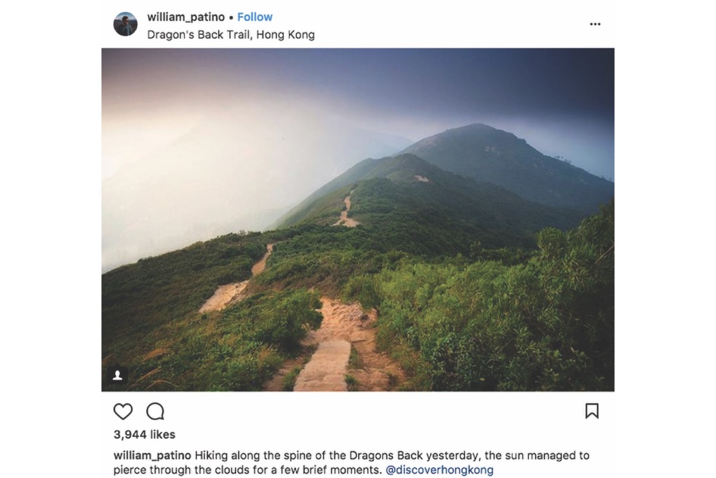The image size is (716, 478).
Task: Open william_patino's round profile avatar
Action: coord(125,24)
